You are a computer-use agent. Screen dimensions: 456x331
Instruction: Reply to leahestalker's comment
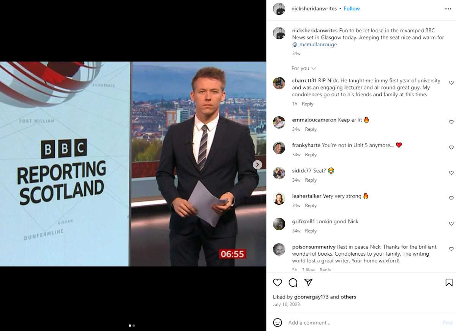pyautogui.click(x=311, y=206)
